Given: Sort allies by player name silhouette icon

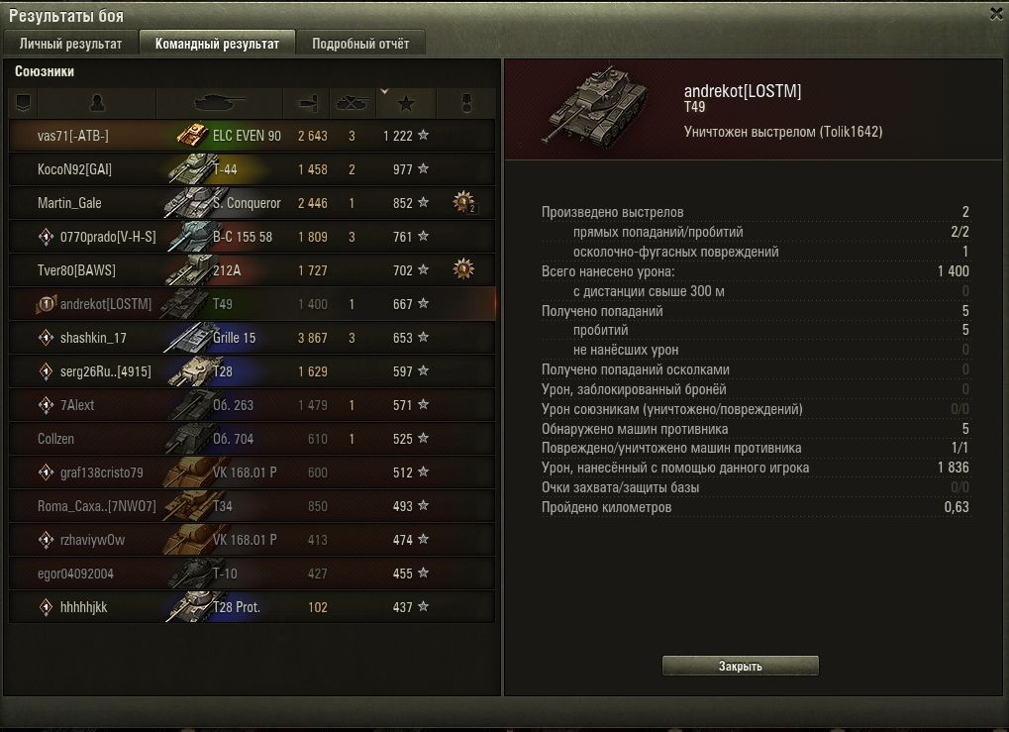Looking at the screenshot, I should point(97,102).
